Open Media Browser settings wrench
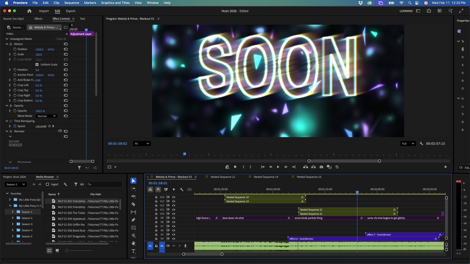The height and width of the screenshot is (264, 470). (65, 184)
